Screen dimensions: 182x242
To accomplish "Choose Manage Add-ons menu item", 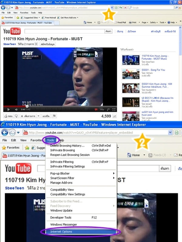I will point(81,183).
